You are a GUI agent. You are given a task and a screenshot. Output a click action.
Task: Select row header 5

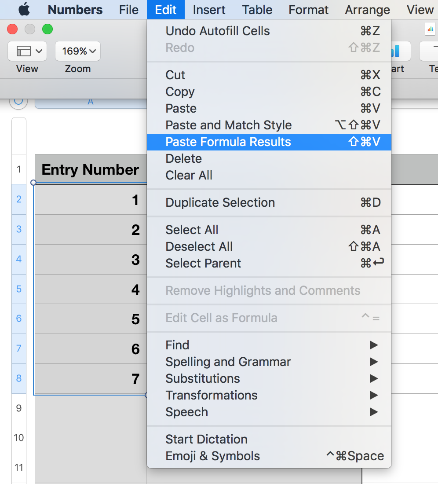(19, 289)
